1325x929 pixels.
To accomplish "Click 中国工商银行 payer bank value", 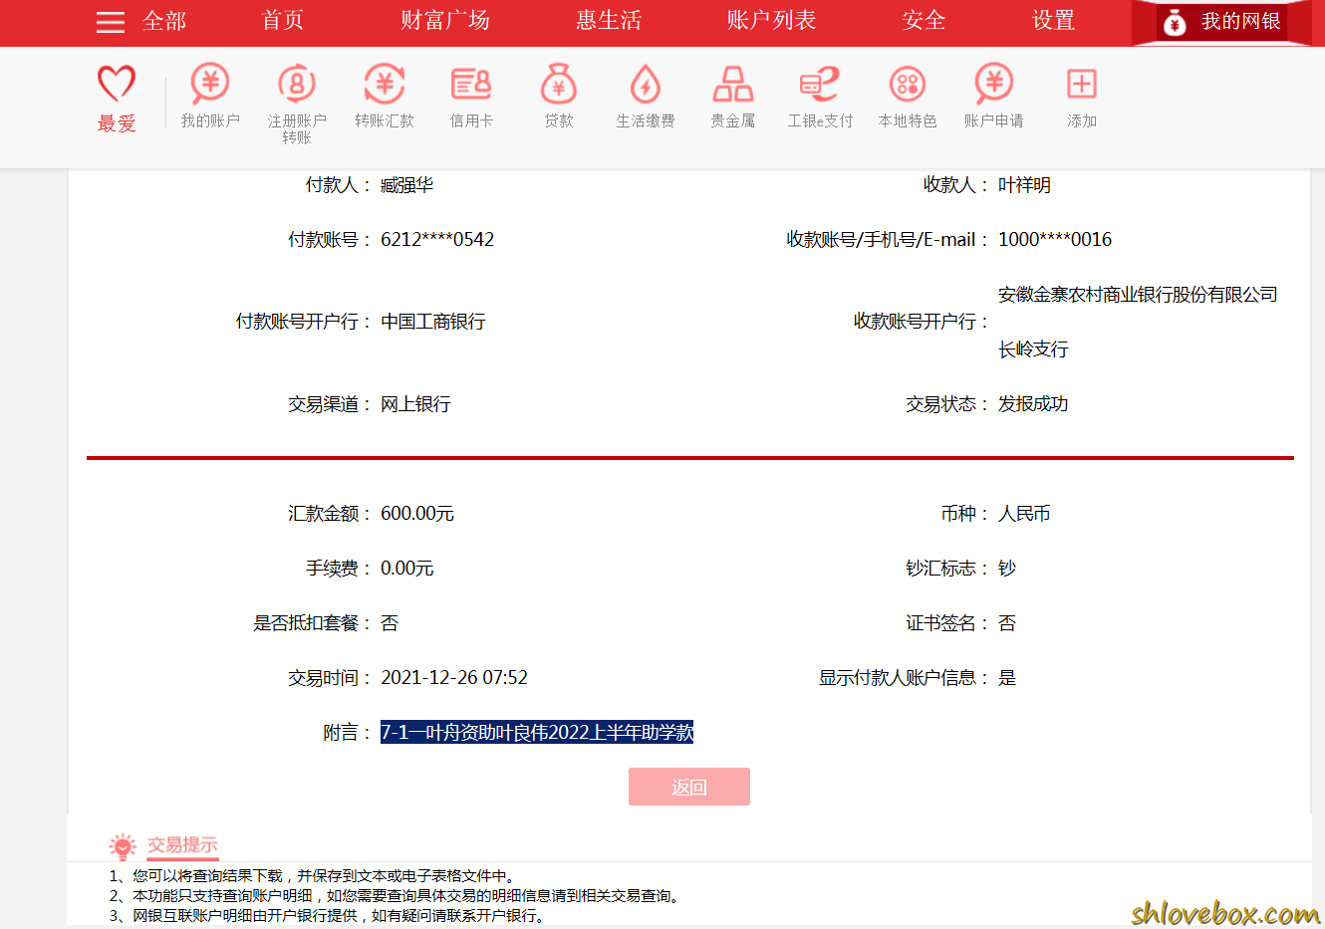I will (433, 322).
